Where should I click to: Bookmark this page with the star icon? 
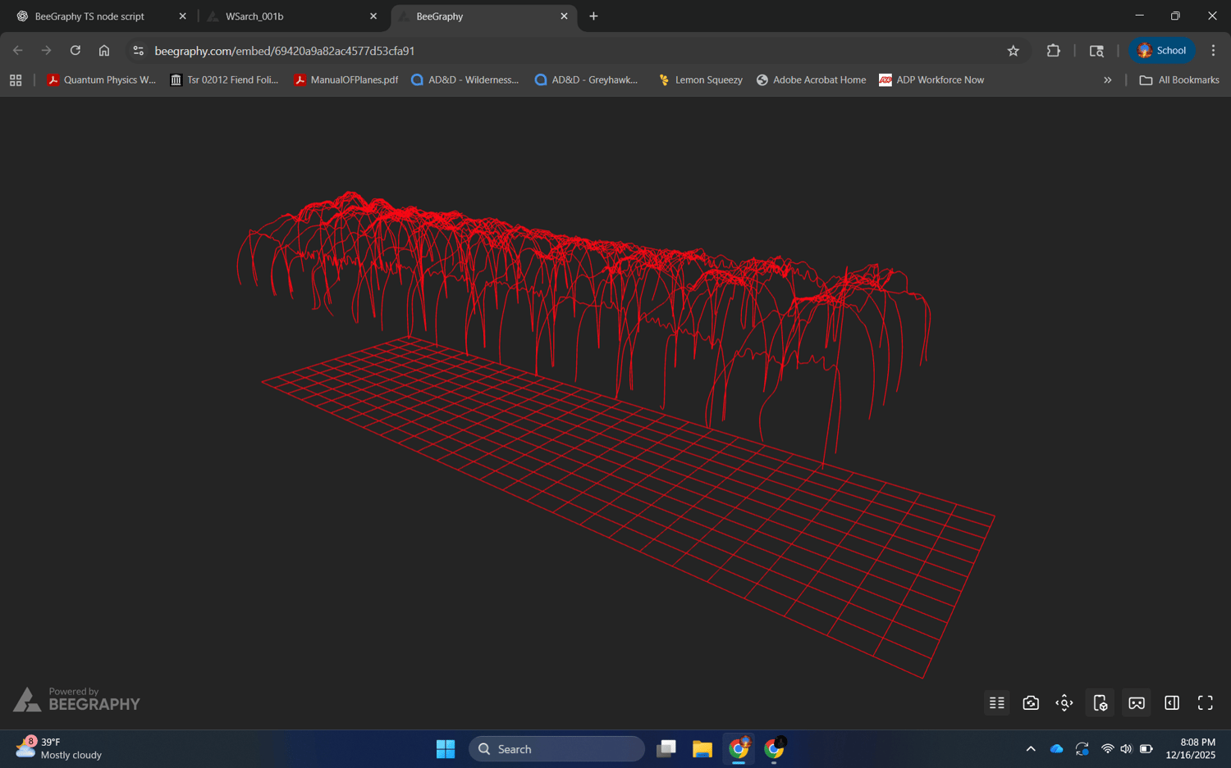click(x=1013, y=51)
